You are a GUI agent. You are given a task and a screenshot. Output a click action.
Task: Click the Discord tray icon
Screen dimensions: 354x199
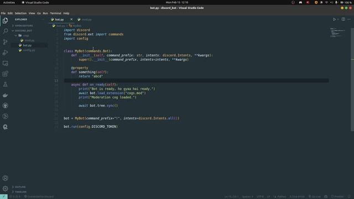300,2
